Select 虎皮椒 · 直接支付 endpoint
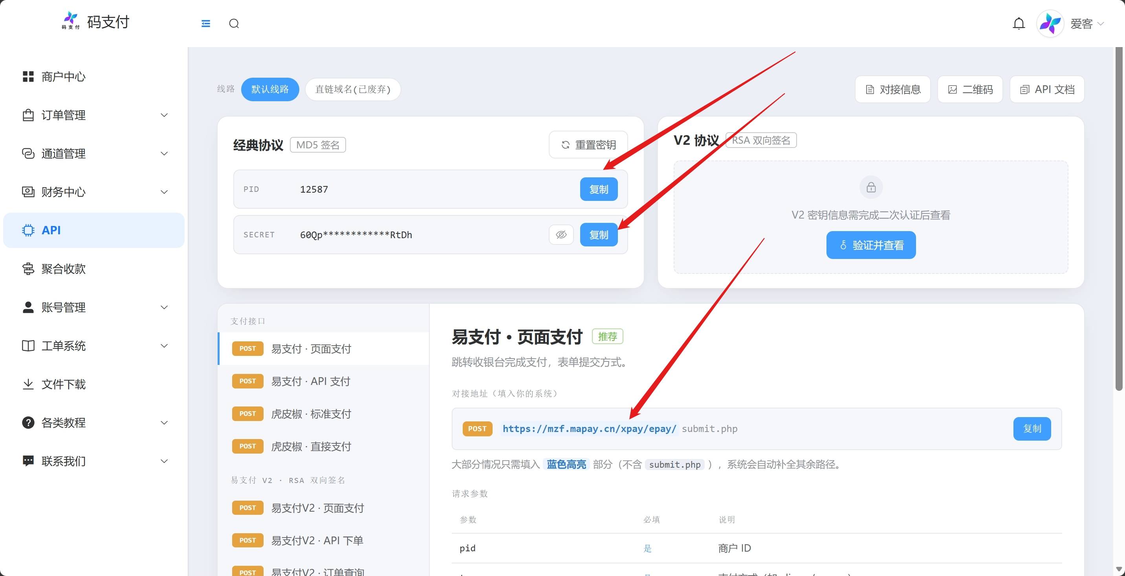1125x576 pixels. pos(324,447)
